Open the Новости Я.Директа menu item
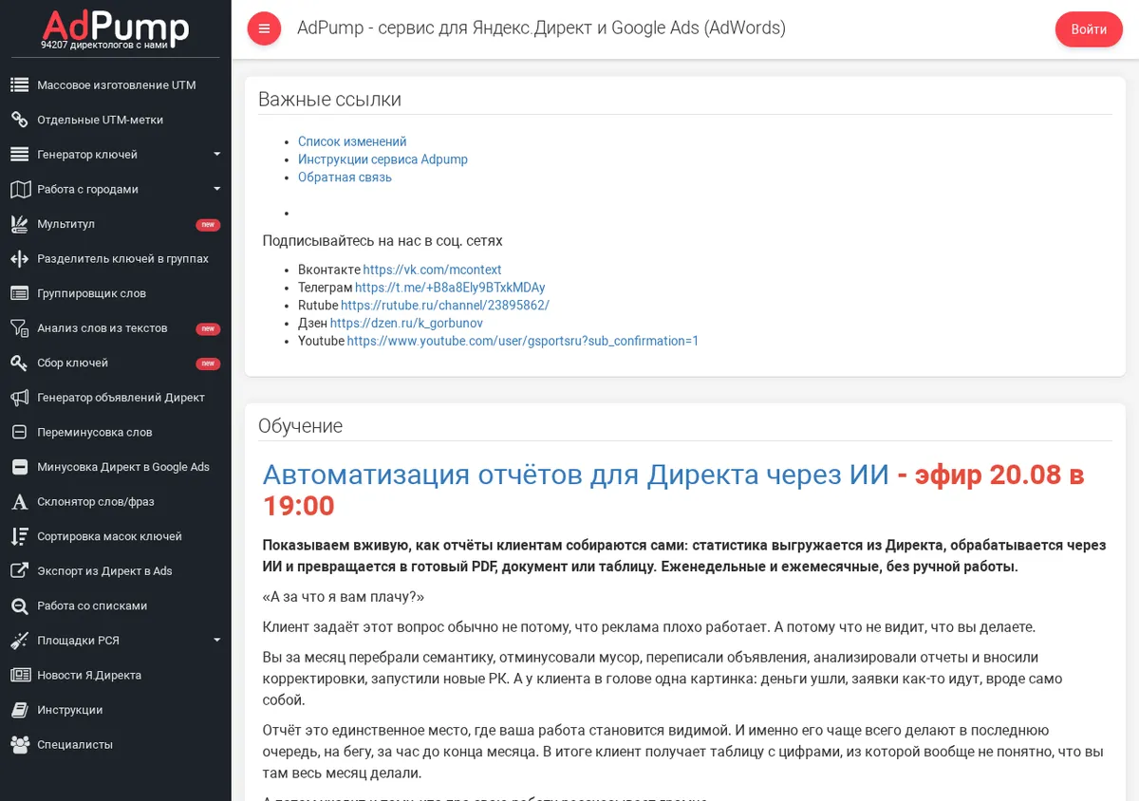Viewport: 1139px width, 801px height. 116,675
